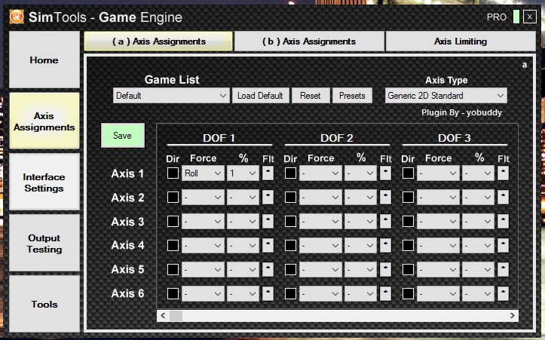
Task: Open the Home section
Action: 44,60
